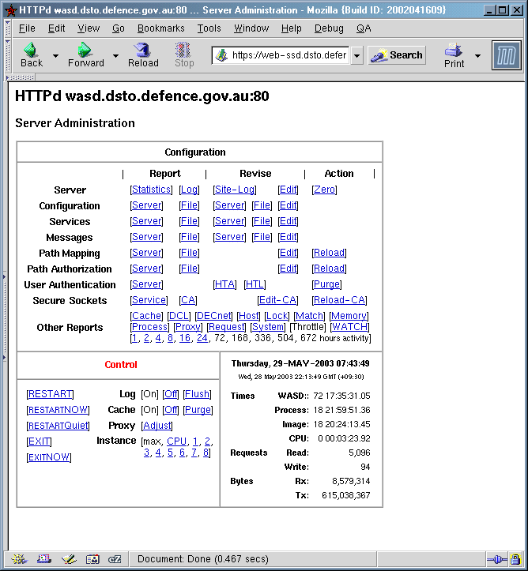Turn the Cache Off
The width and height of the screenshot is (528, 571).
171,410
